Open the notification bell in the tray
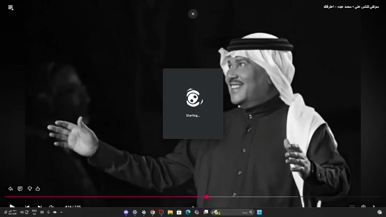The height and width of the screenshot is (217, 386). tap(6, 212)
